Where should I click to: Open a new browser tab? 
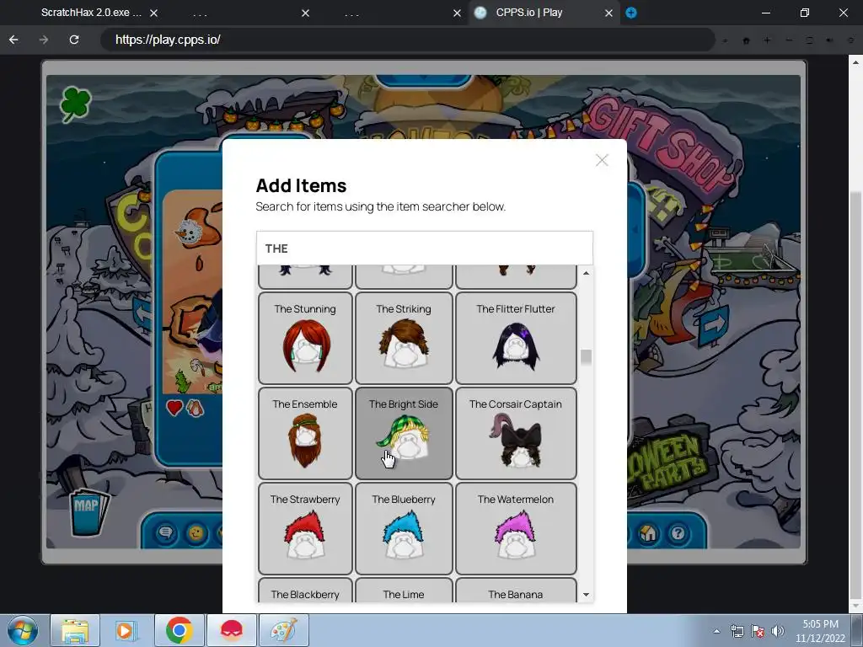point(631,13)
